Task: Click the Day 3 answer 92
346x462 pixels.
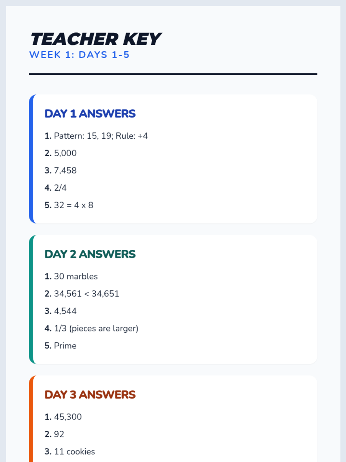Action: point(59,434)
